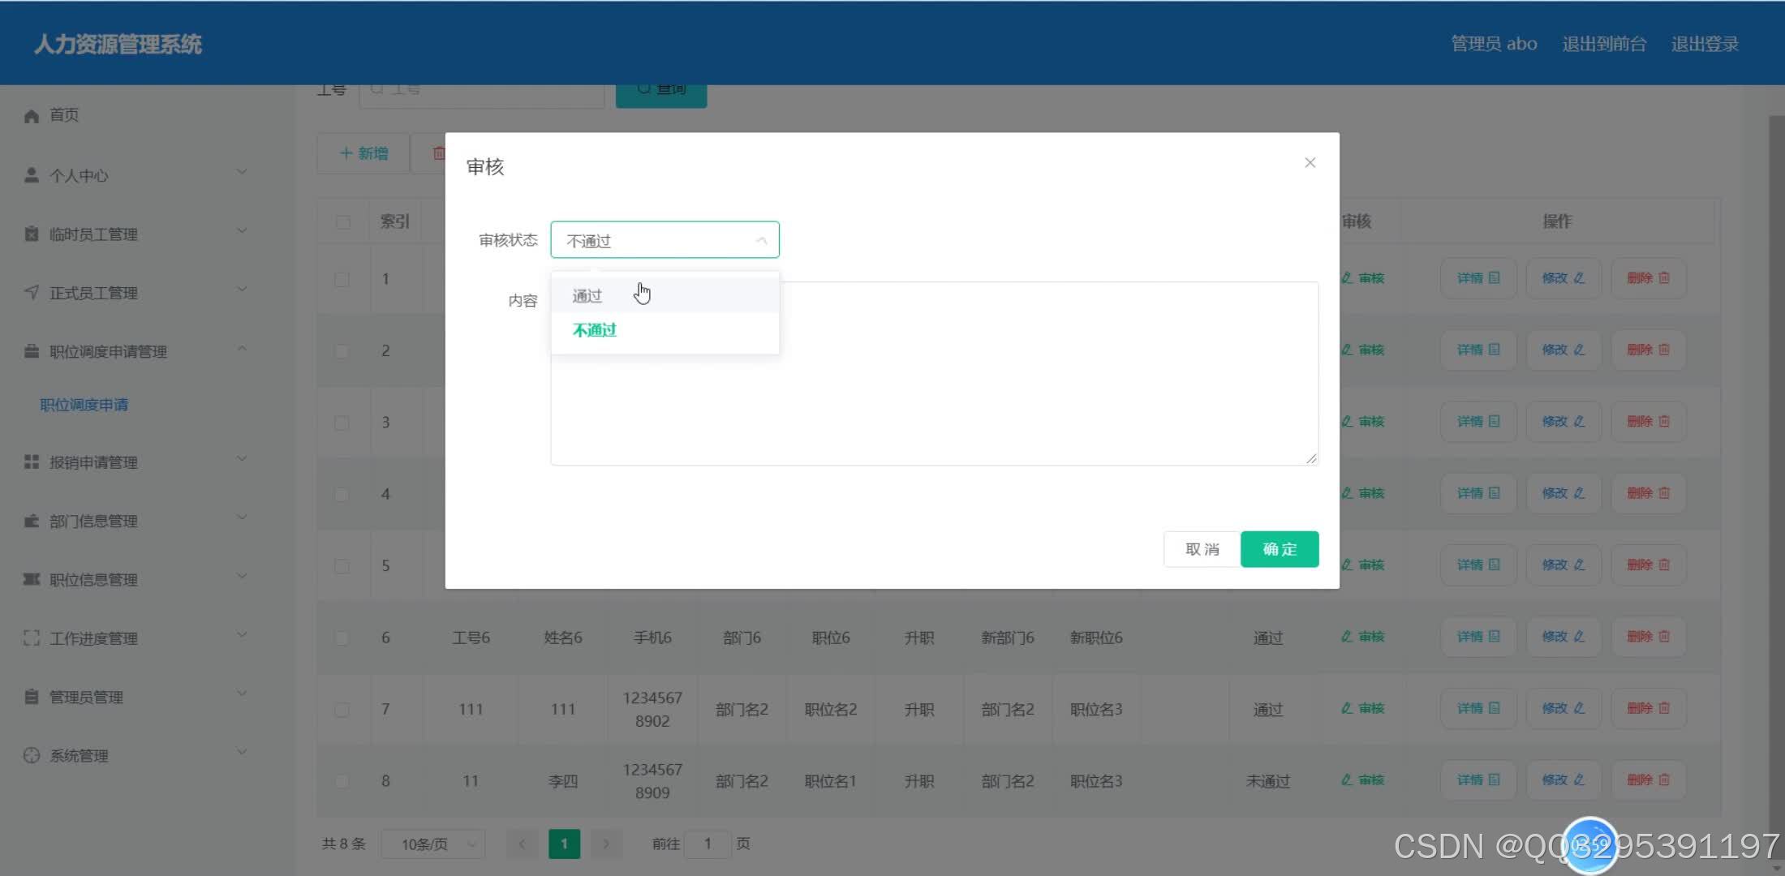Check the checkbox for row 5
The image size is (1785, 876).
coord(342,566)
